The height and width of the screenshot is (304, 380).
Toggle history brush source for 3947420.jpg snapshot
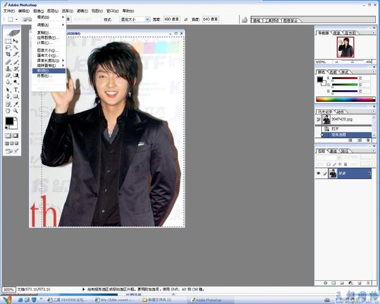point(318,119)
